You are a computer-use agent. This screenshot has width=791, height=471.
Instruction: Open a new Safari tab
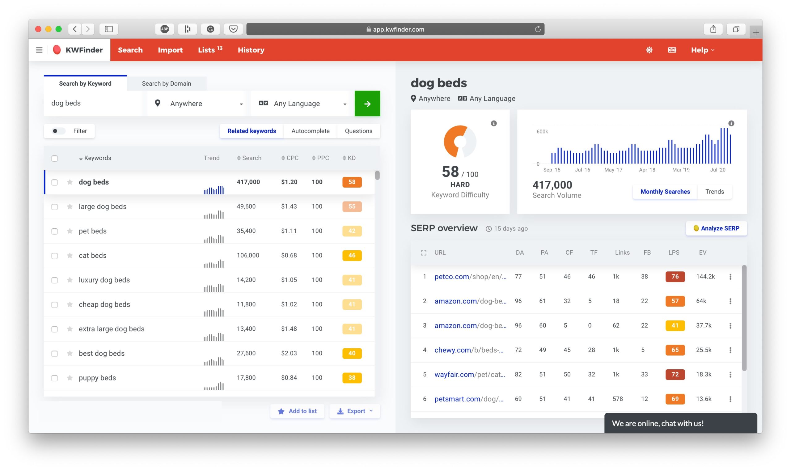coord(756,32)
